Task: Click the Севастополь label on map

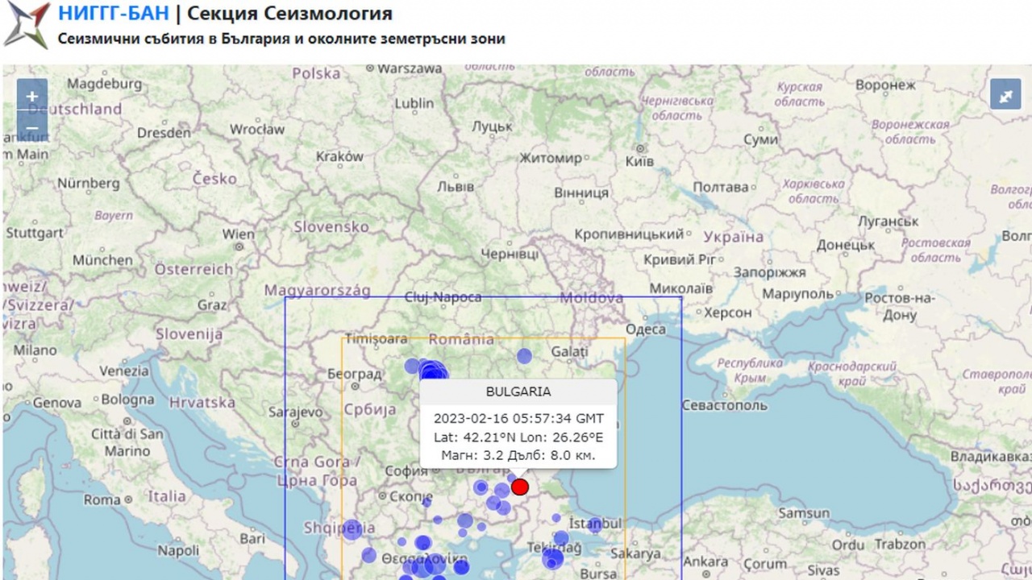Action: click(725, 405)
